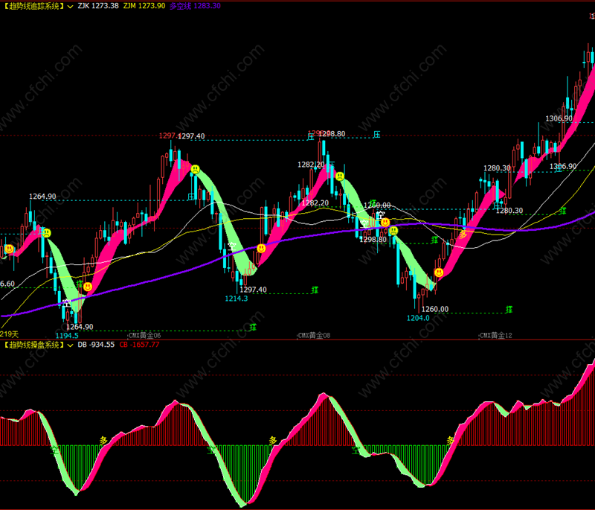Click the green 撑 marker right of 1260.00 support
Screen dimensions: 595x510
(509, 310)
